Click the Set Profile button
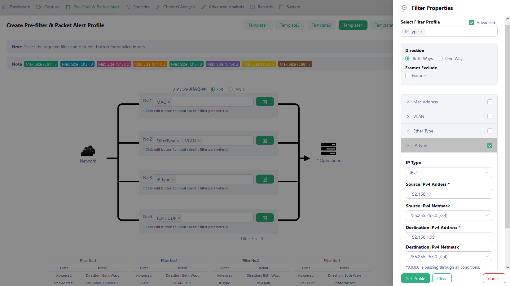 pyautogui.click(x=415, y=279)
